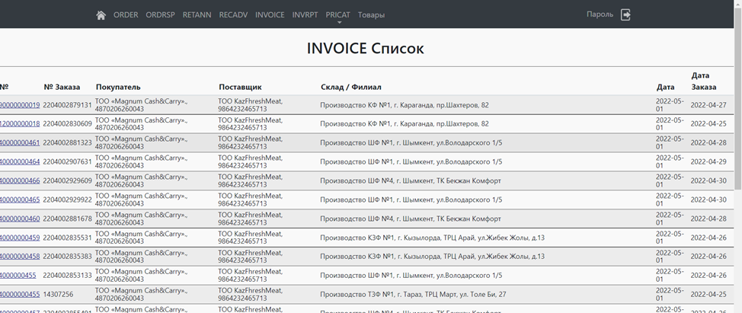
Task: Expand the PRICAT dropdown menu
Action: (x=337, y=15)
